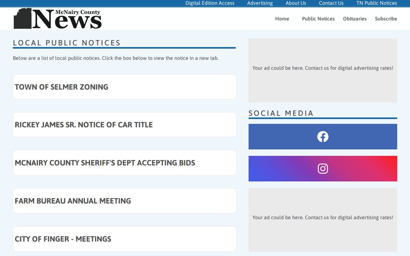Viewport: 410px width, 256px height.
Task: Visit TN Public Notices link
Action: coord(377,3)
